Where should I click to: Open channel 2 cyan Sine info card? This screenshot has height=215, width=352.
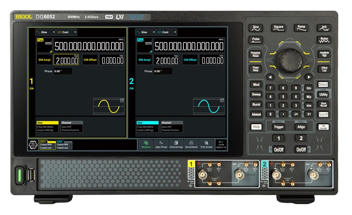coord(148,127)
